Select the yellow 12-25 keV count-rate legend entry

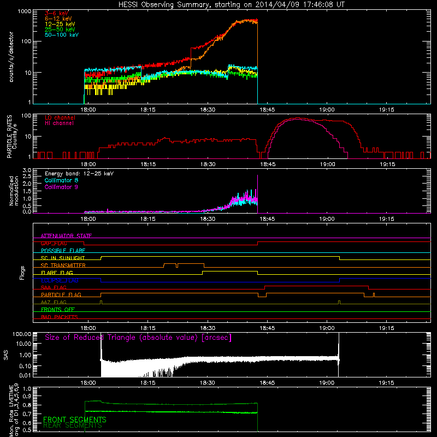(60, 24)
